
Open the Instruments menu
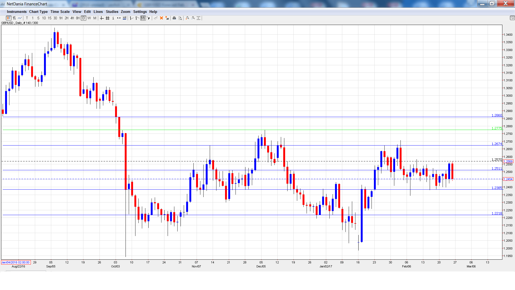[17, 12]
